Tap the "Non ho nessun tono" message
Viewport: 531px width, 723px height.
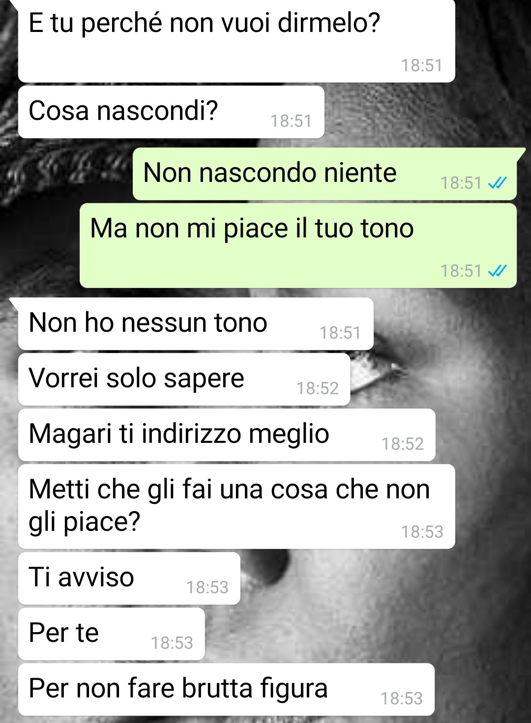tap(196, 324)
